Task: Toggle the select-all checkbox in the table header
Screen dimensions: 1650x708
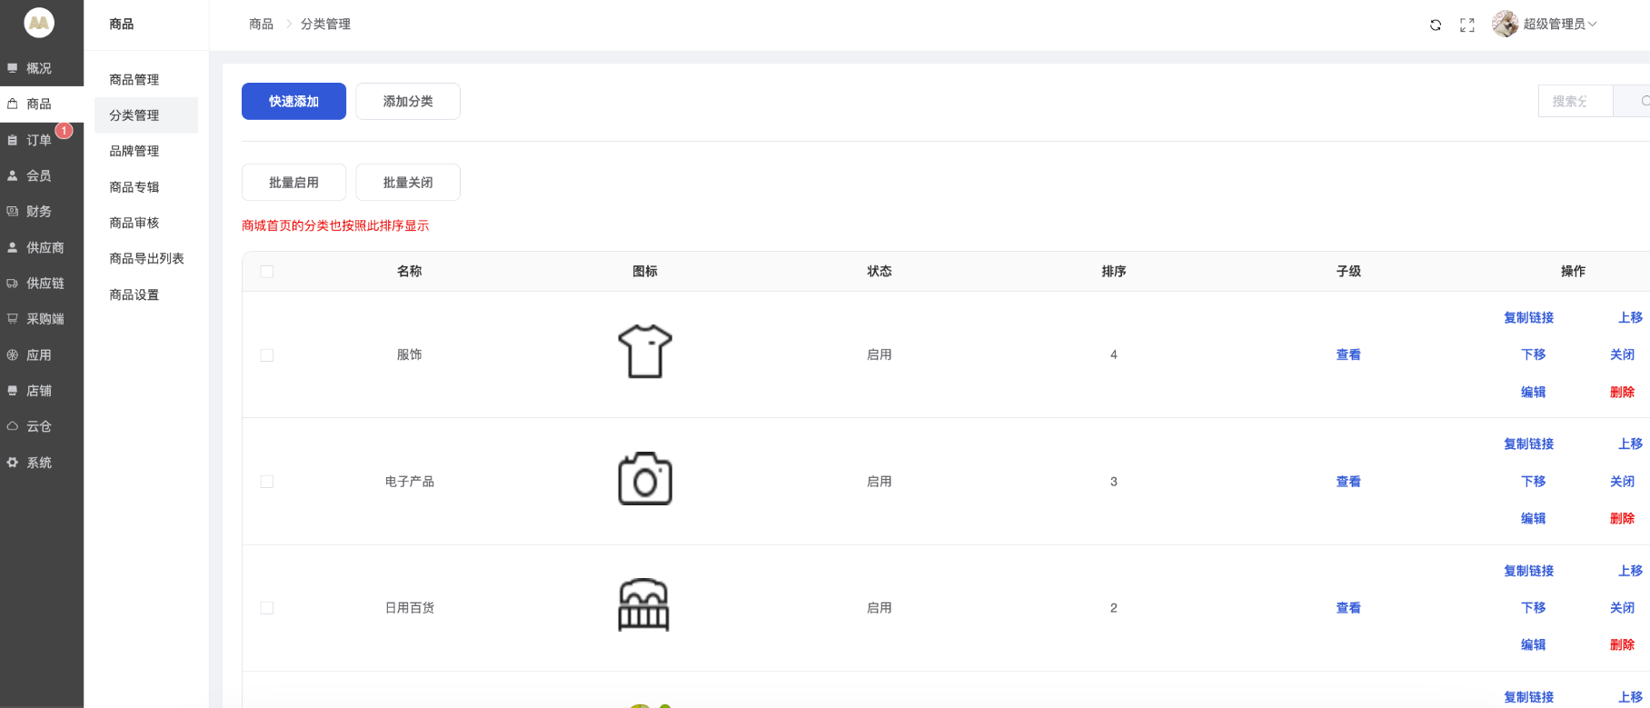Action: point(267,272)
